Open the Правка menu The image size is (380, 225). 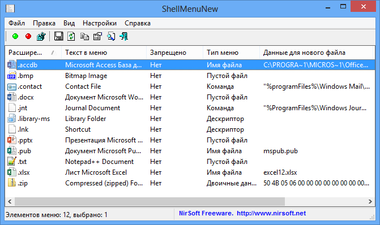pos(44,23)
